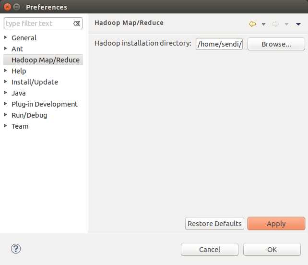Expand the Ant tree node arrow
Viewport: 308px width, 265px height.
click(x=5, y=48)
